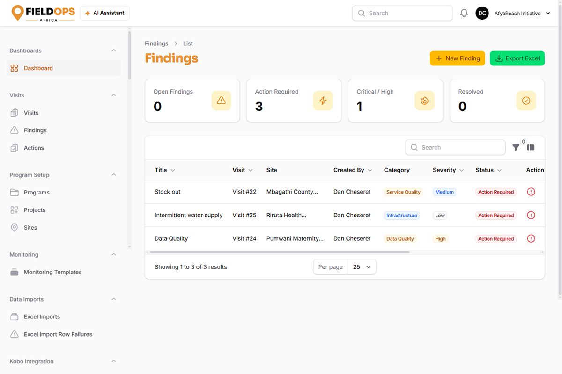
Task: Focus the top header Search field
Action: (x=402, y=13)
